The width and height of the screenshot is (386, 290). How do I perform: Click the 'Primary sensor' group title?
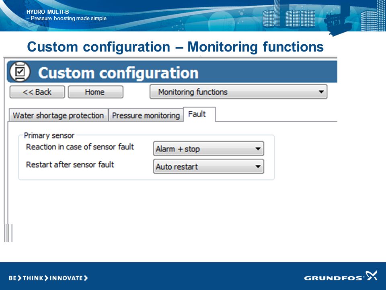click(x=49, y=135)
